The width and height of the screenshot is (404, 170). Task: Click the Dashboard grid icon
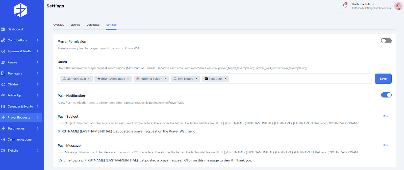pos(3,29)
